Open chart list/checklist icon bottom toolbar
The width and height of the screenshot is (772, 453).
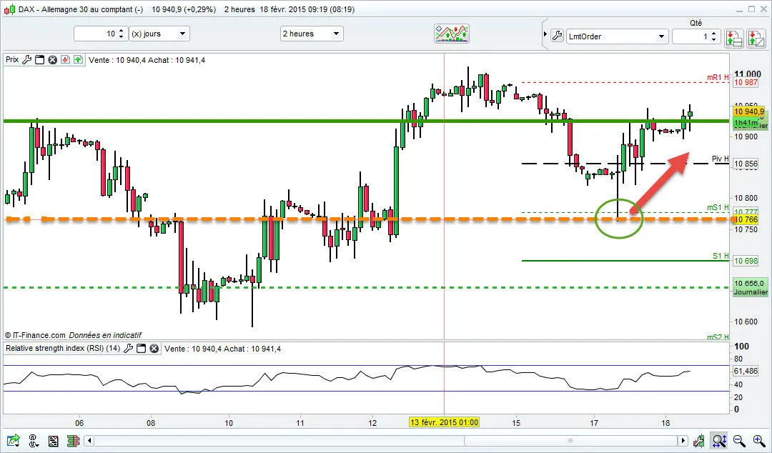coord(54,440)
